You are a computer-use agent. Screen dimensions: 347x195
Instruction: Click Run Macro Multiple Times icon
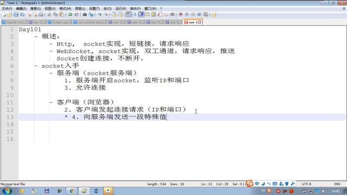200,15
